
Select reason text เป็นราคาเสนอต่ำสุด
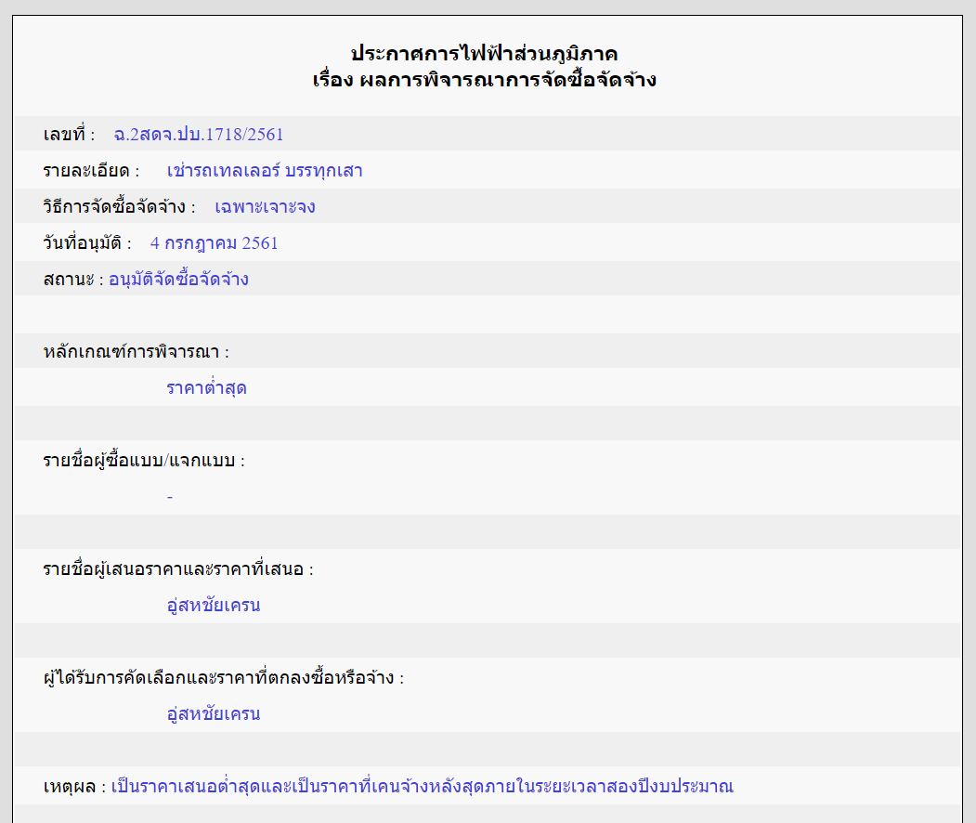tap(186, 786)
